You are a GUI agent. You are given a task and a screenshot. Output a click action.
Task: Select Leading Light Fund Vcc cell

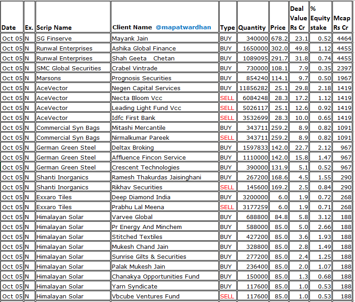(165, 108)
